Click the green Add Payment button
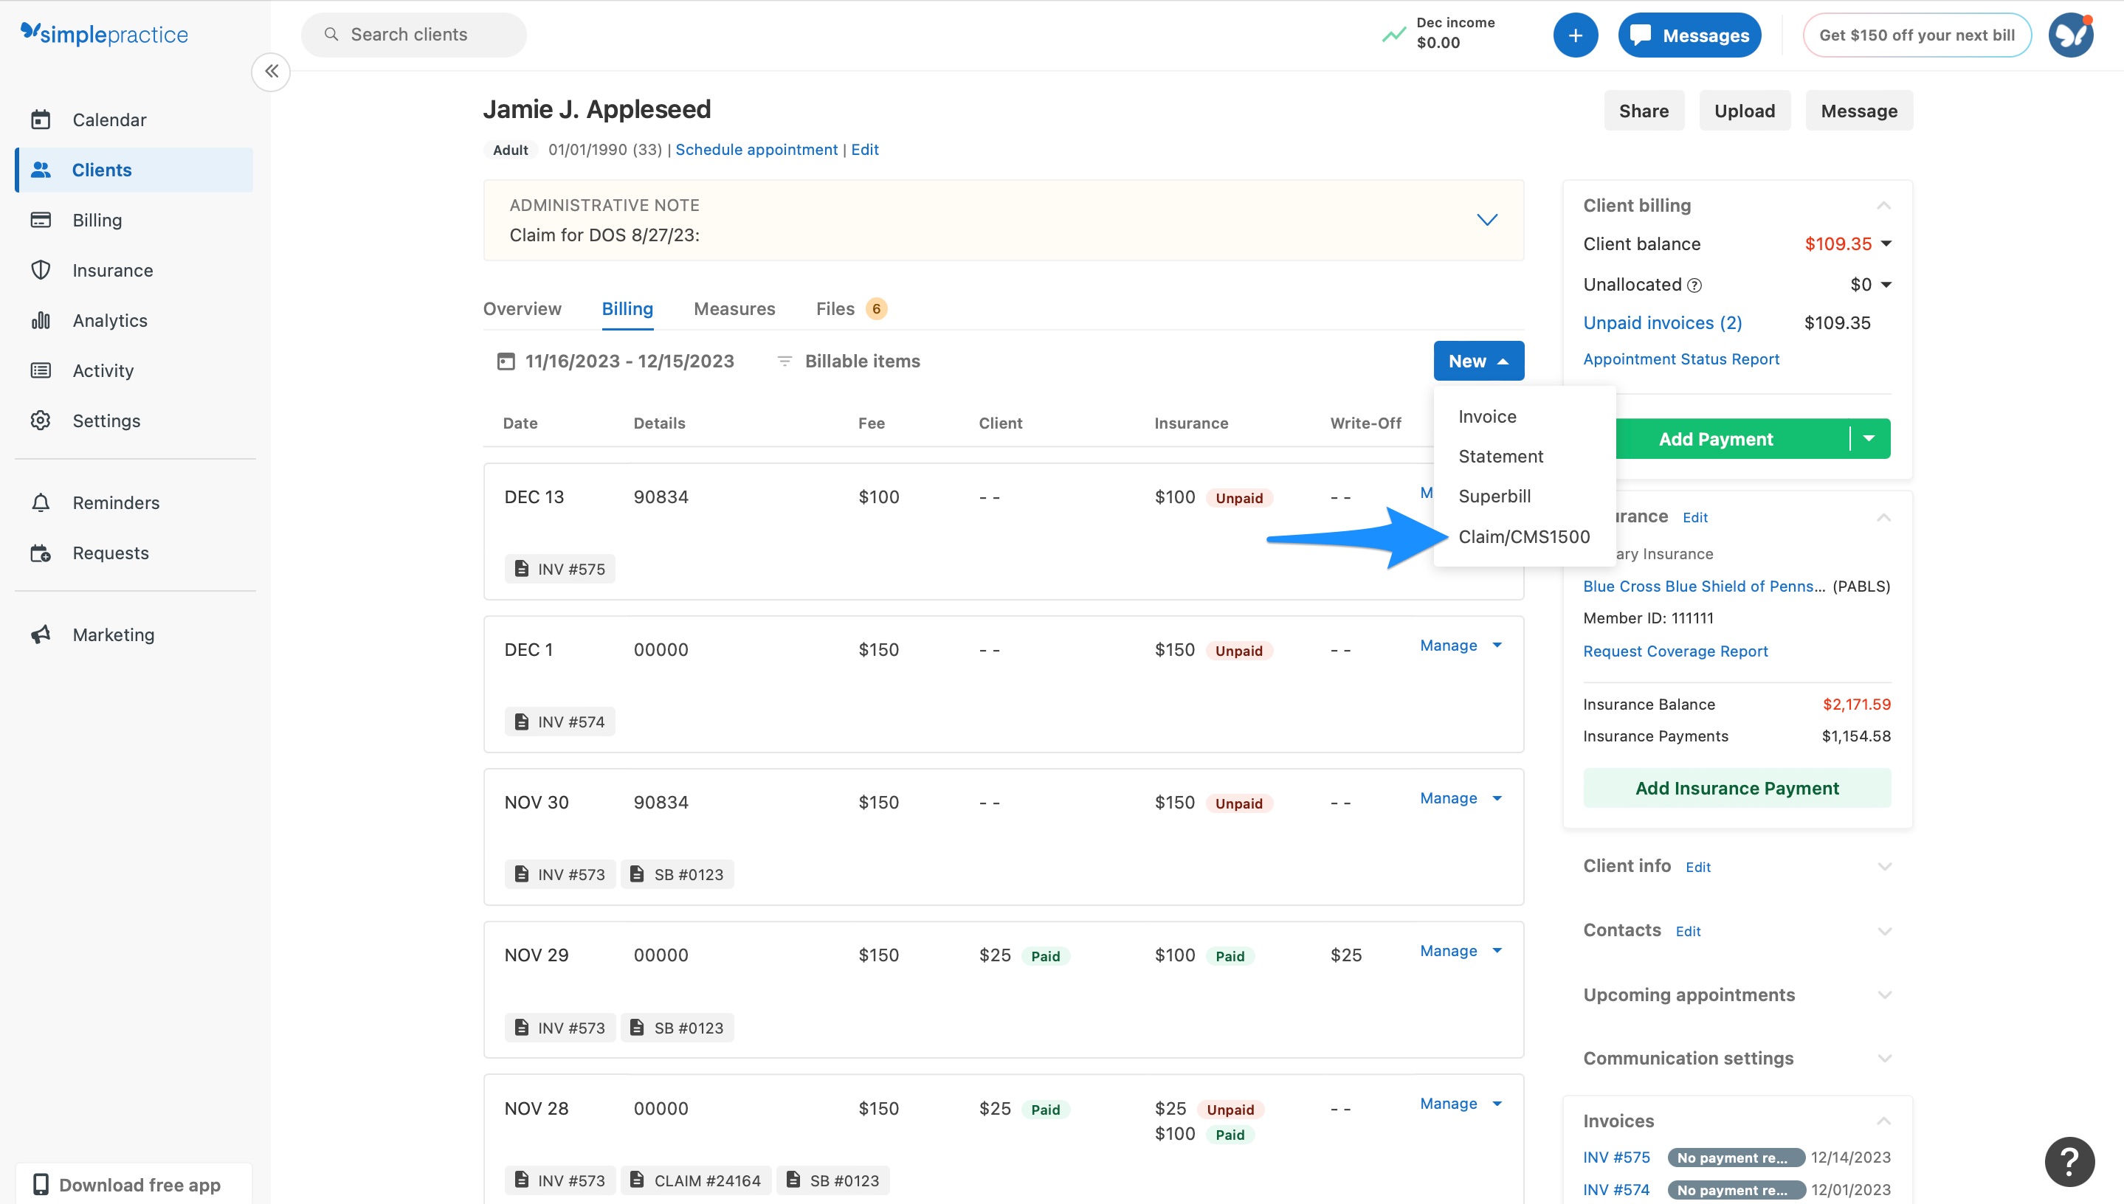The height and width of the screenshot is (1204, 2124). pos(1716,439)
